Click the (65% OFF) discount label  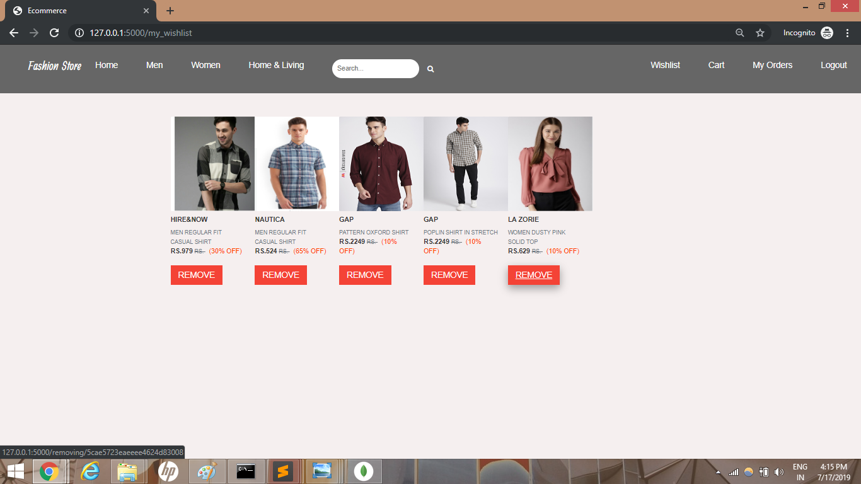(x=309, y=251)
